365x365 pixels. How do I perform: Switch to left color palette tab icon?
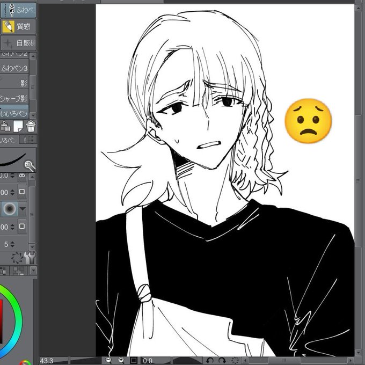[4, 271]
